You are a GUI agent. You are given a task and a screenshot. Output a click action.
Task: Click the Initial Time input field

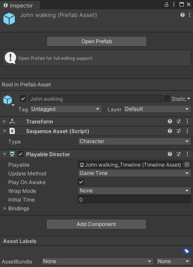[135, 199]
